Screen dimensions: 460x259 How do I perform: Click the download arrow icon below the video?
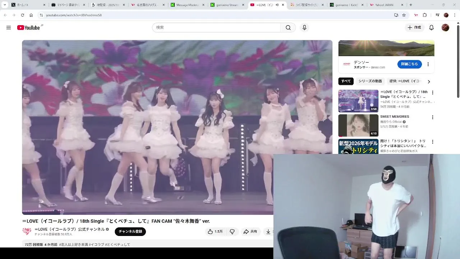coord(268,232)
